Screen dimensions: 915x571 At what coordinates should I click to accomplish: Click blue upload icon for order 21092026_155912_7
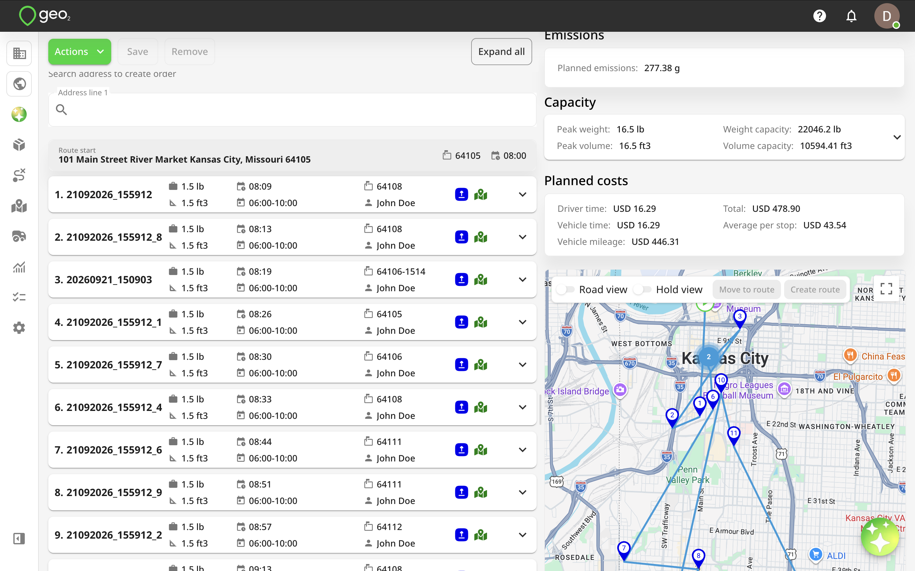461,365
